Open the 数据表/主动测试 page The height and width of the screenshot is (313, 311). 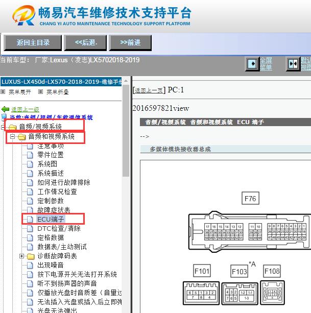pos(62,247)
